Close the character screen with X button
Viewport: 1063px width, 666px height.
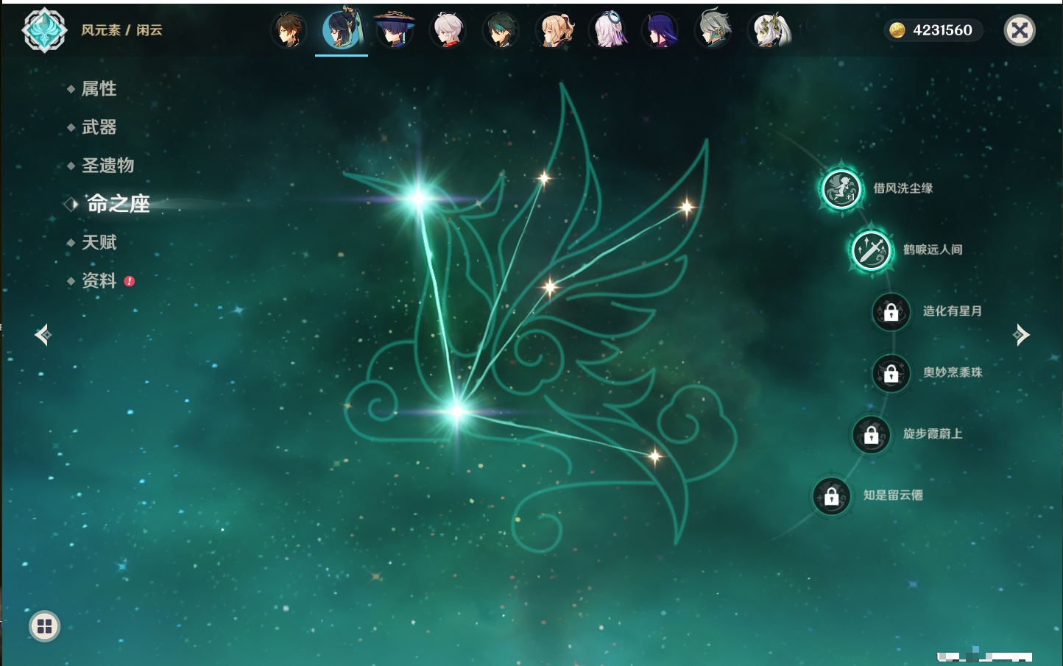point(1020,30)
